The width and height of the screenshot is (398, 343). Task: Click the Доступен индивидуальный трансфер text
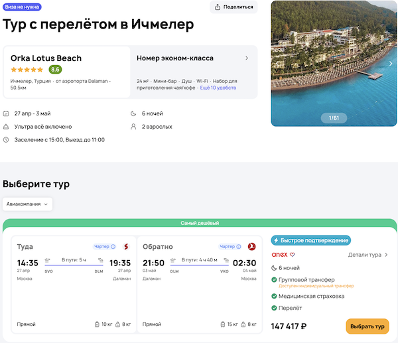pyautogui.click(x=316, y=286)
